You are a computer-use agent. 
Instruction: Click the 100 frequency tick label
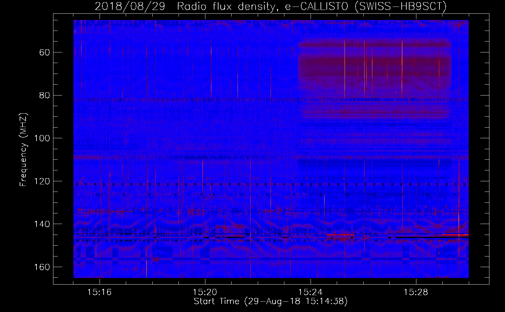pyautogui.click(x=42, y=138)
